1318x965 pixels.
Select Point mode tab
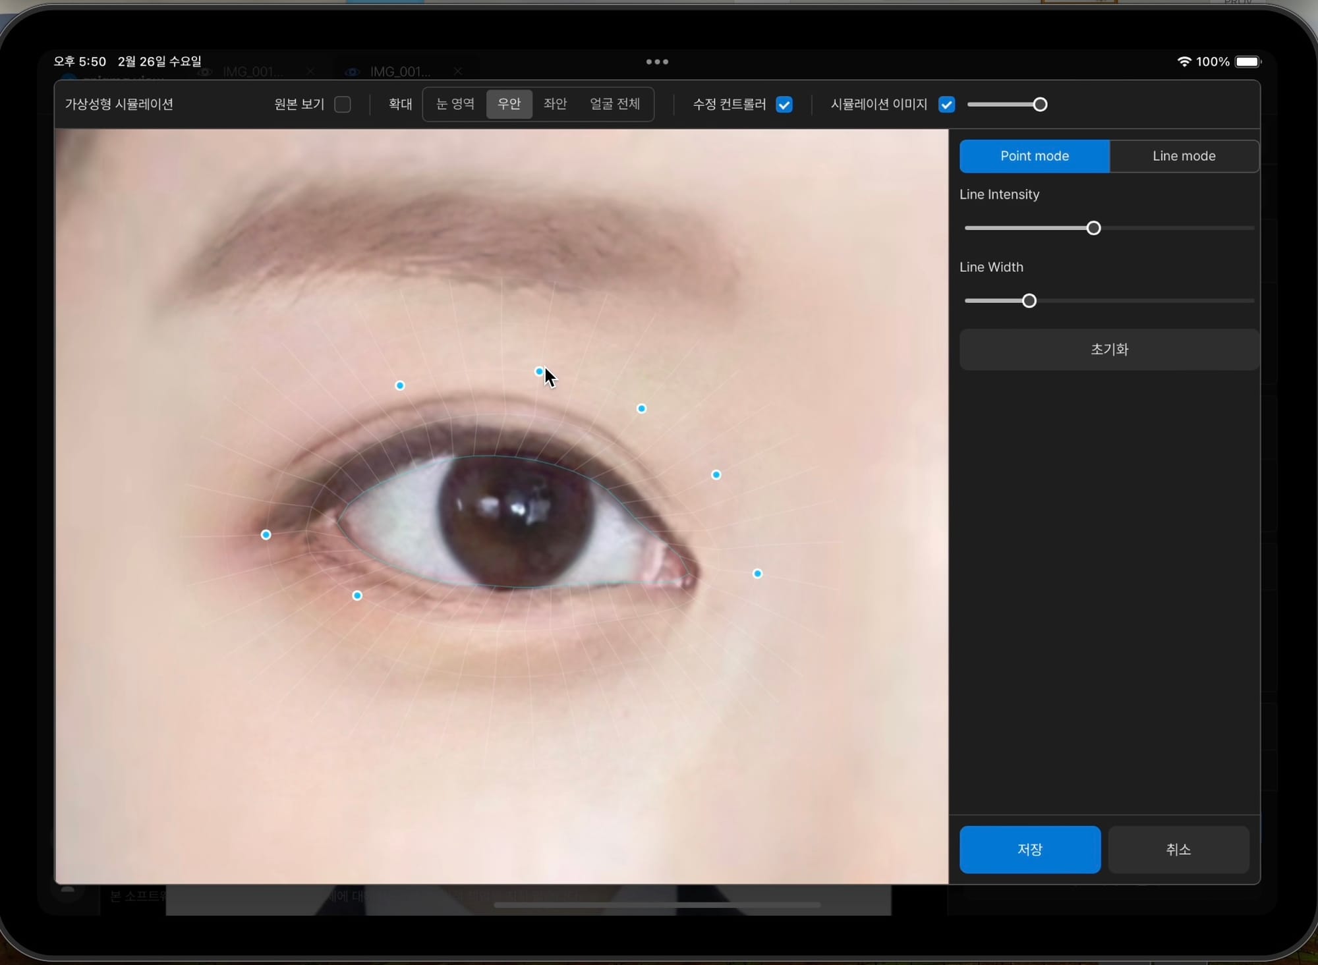[x=1034, y=156]
